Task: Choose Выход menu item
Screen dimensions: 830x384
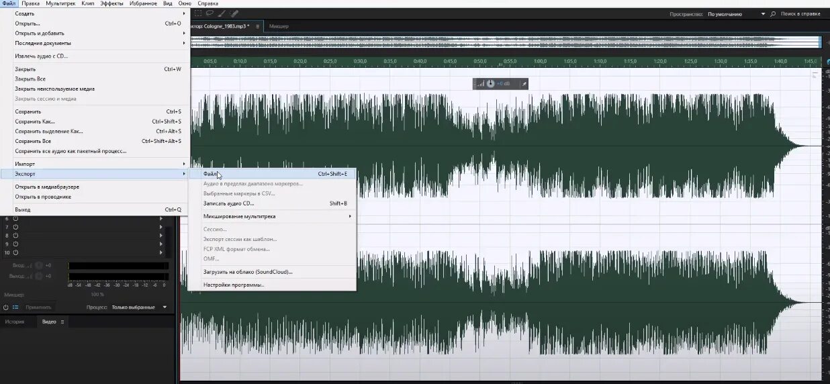Action: click(x=95, y=209)
